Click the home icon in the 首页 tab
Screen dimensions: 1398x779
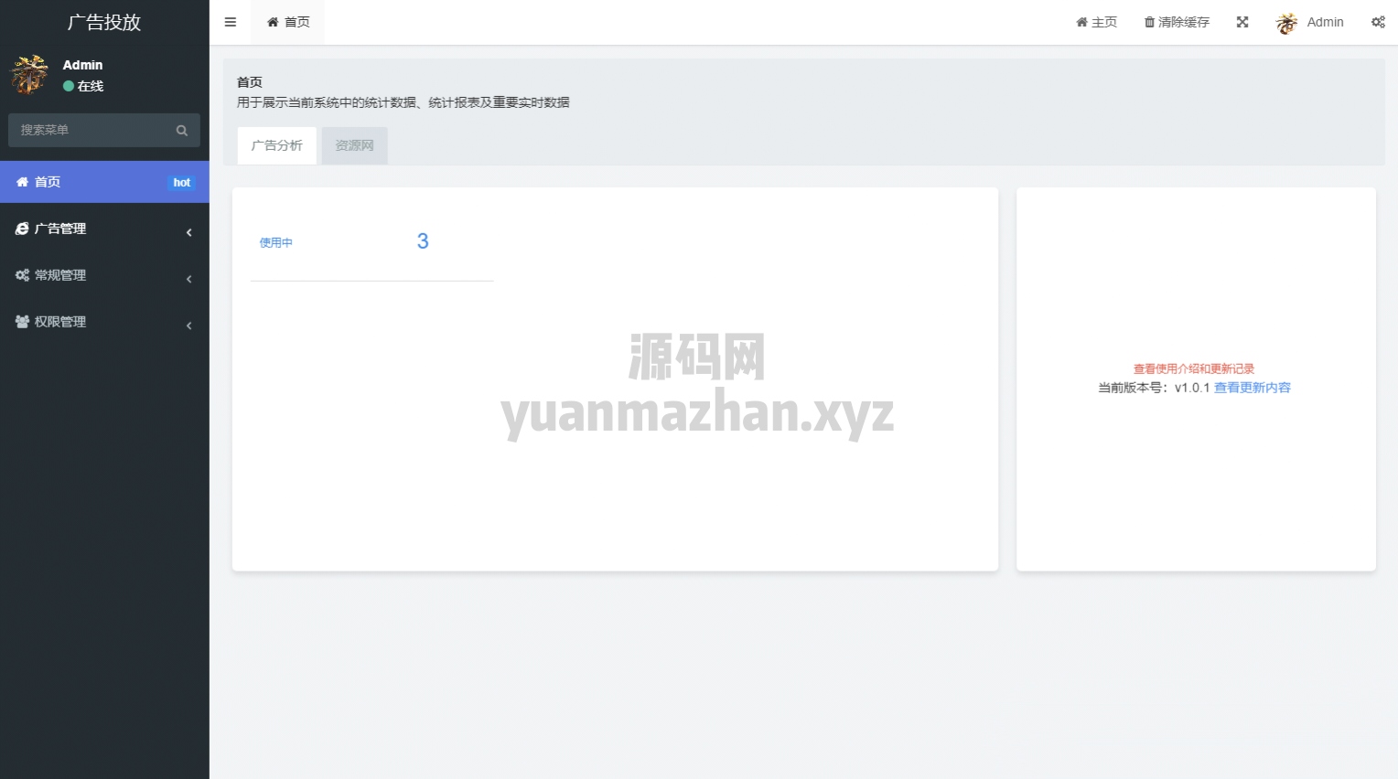(273, 22)
